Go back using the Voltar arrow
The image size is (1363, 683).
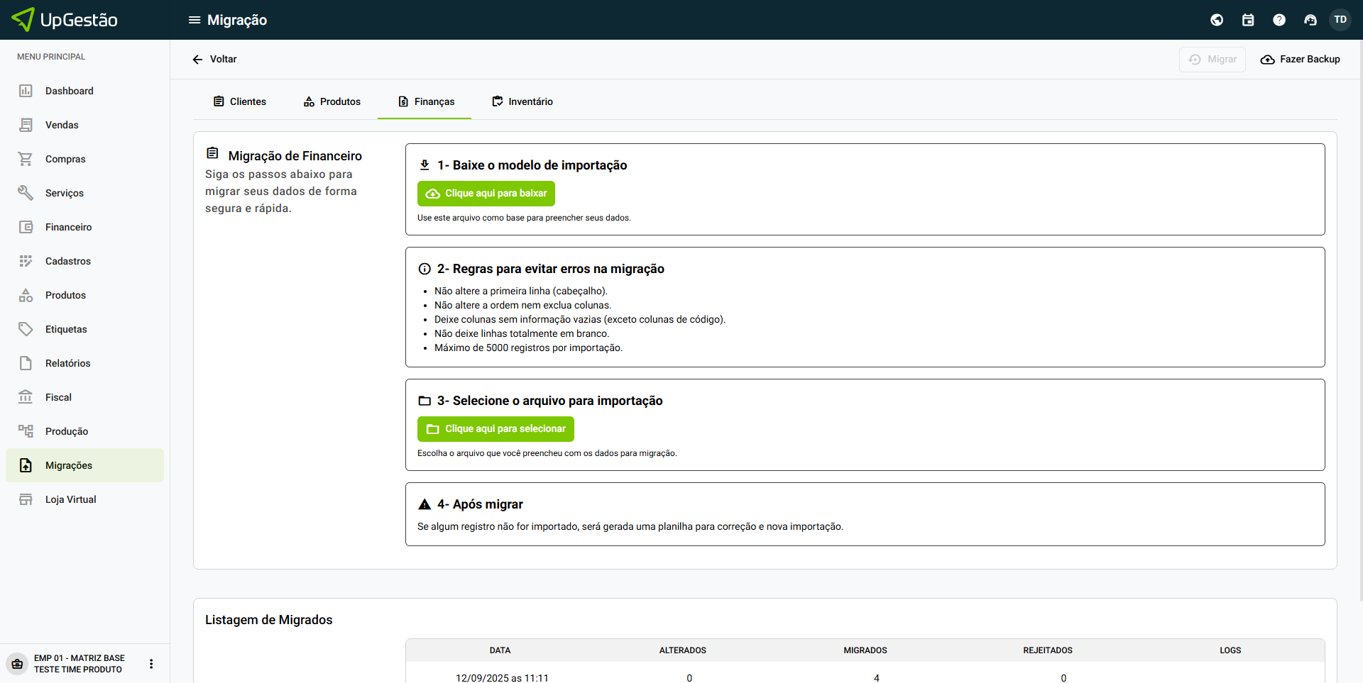pyautogui.click(x=214, y=60)
